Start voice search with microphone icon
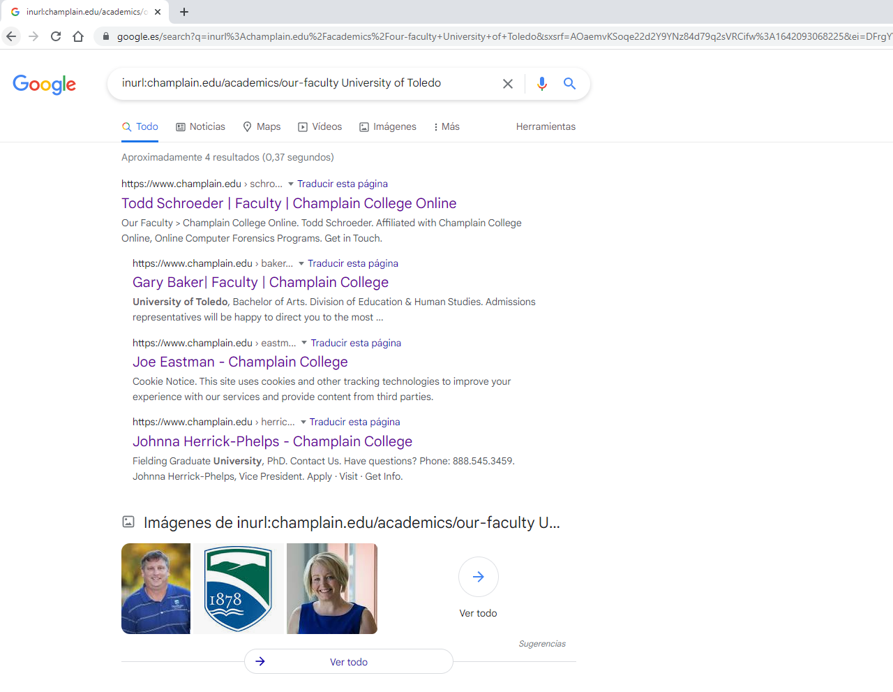 pyautogui.click(x=541, y=84)
